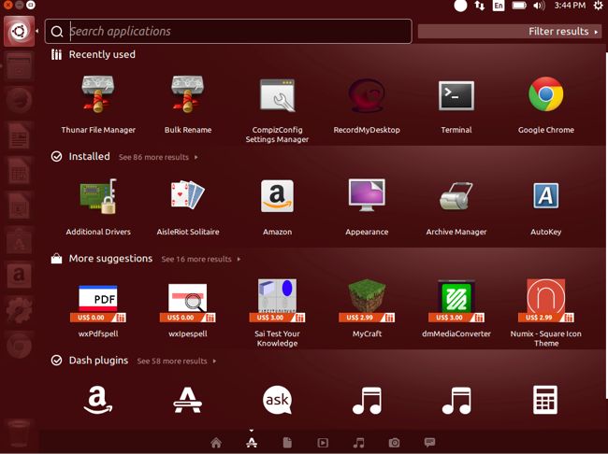
Task: Open Ubuntu Software Center in launcher
Action: (19, 241)
